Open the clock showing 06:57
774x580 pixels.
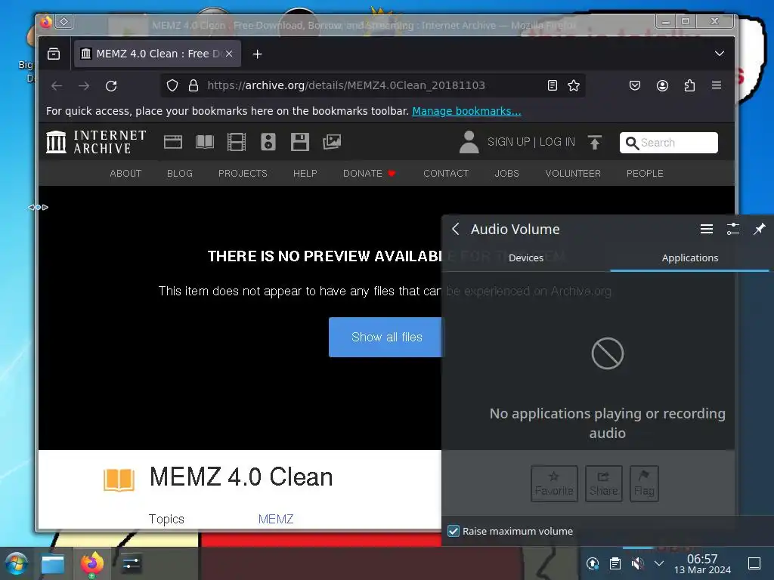coord(702,563)
